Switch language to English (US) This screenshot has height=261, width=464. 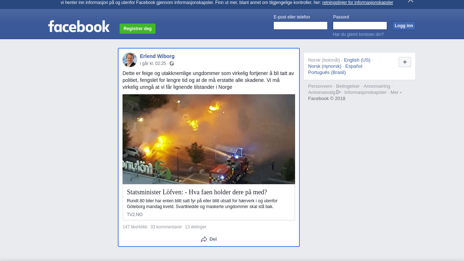point(357,60)
